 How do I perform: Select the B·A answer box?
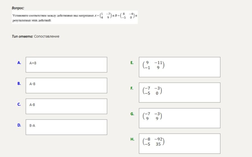point(66,127)
